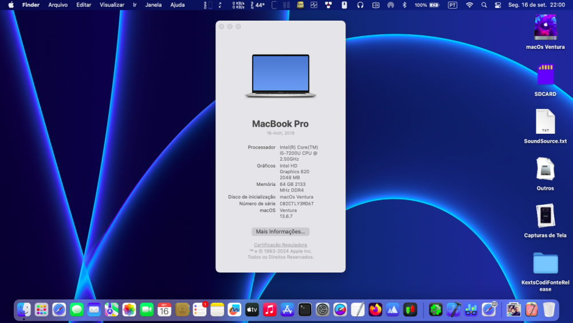Select the KextsCodiFonteRelease folder
The height and width of the screenshot is (323, 573).
click(545, 263)
